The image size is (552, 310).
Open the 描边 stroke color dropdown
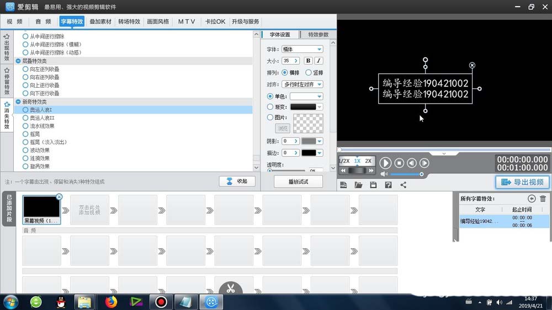(319, 153)
